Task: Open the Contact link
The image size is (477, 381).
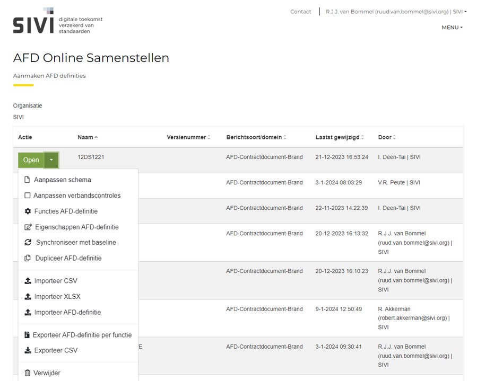Action: coord(300,12)
